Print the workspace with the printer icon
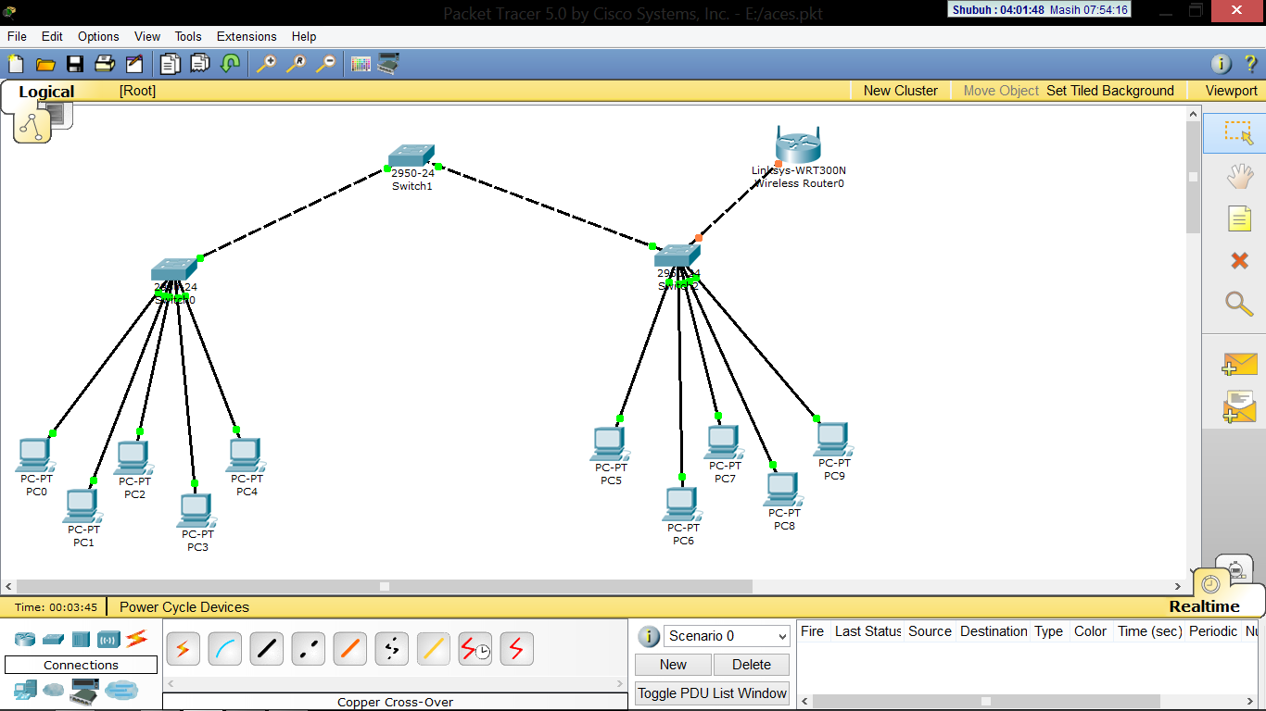 [105, 64]
